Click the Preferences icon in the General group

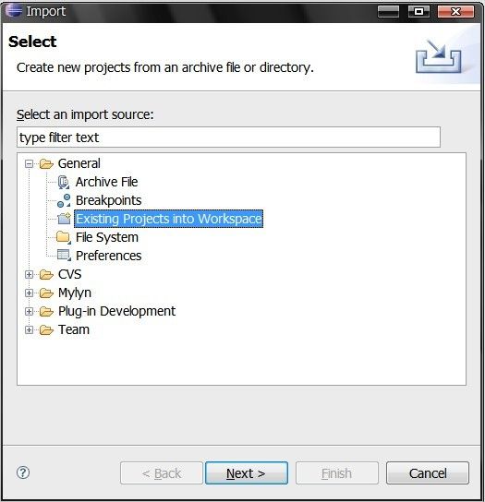[x=64, y=256]
